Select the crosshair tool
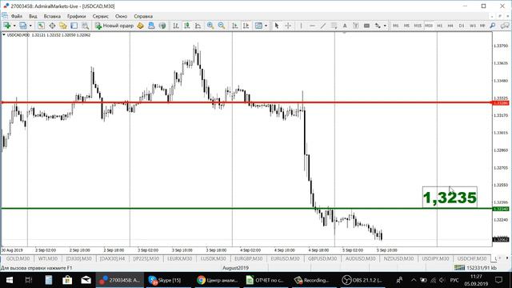The height and width of the screenshot is (288, 512). (x=288, y=26)
